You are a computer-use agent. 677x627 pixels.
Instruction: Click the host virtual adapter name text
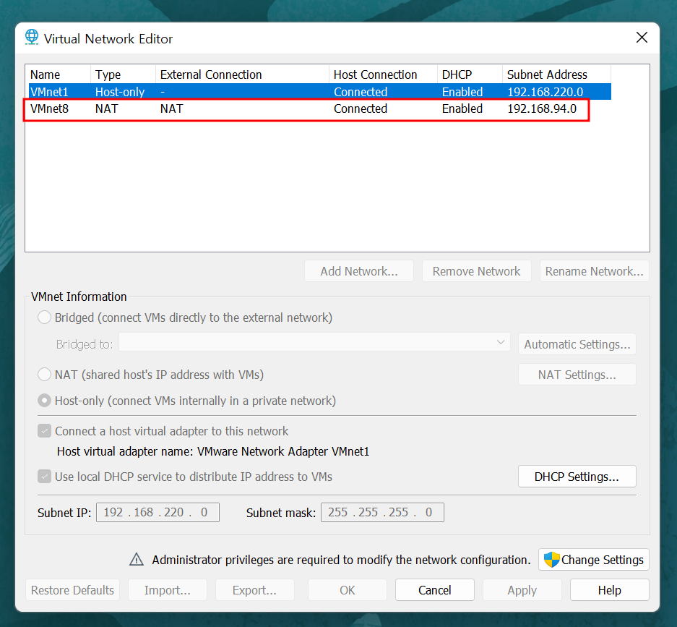[x=213, y=451]
